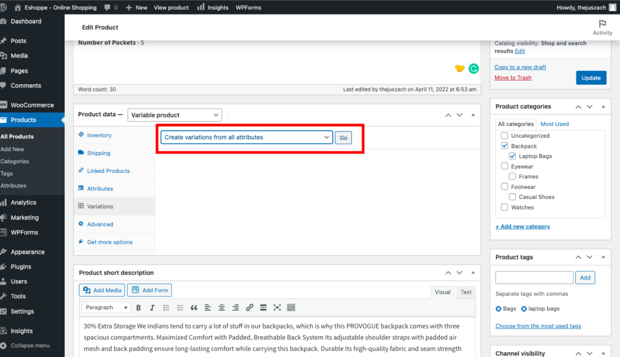Open the Eshoppe home site icon
The height and width of the screenshot is (357, 620).
(x=18, y=7)
